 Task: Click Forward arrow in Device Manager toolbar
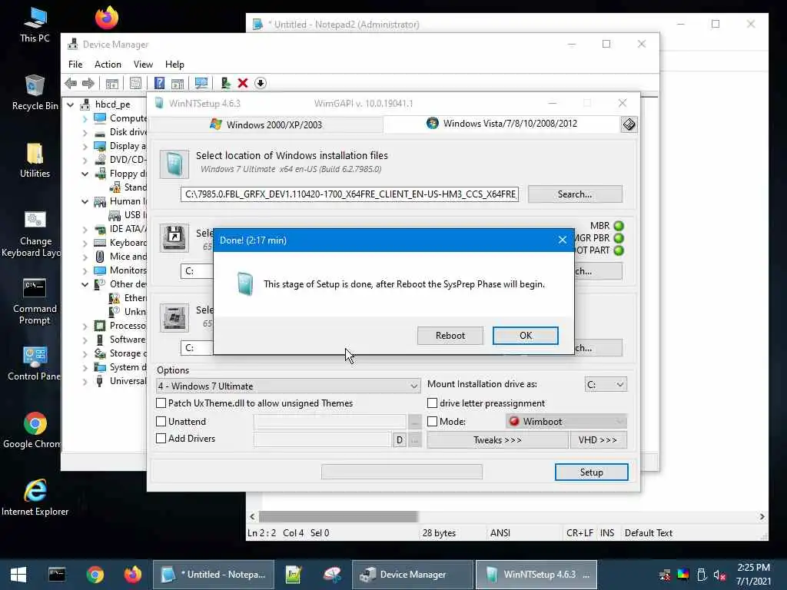tap(88, 83)
